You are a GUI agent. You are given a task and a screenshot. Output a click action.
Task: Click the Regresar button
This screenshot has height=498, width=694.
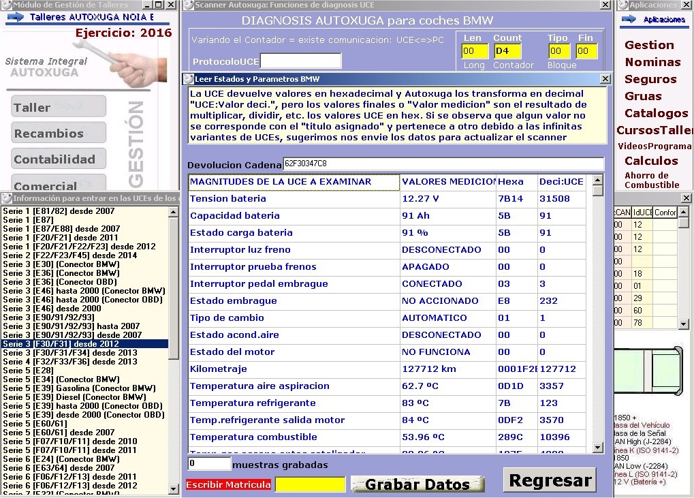(x=550, y=480)
